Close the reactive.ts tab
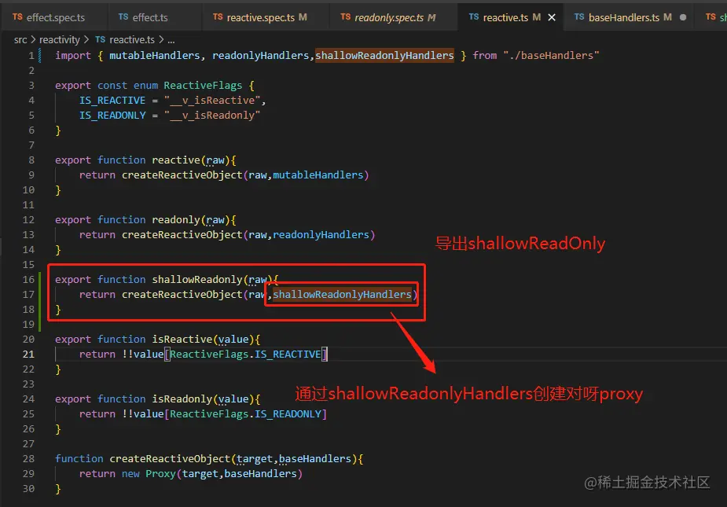The image size is (727, 507). click(552, 17)
